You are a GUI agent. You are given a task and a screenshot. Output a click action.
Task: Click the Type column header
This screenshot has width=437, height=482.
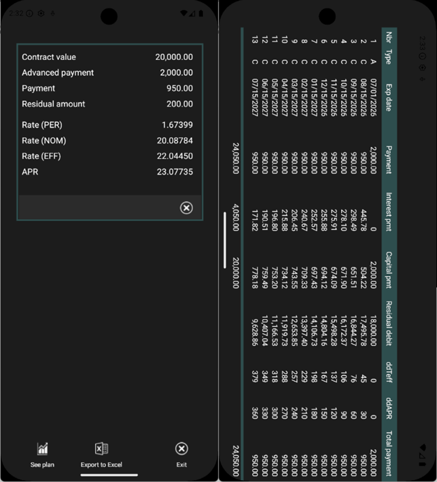point(389,57)
